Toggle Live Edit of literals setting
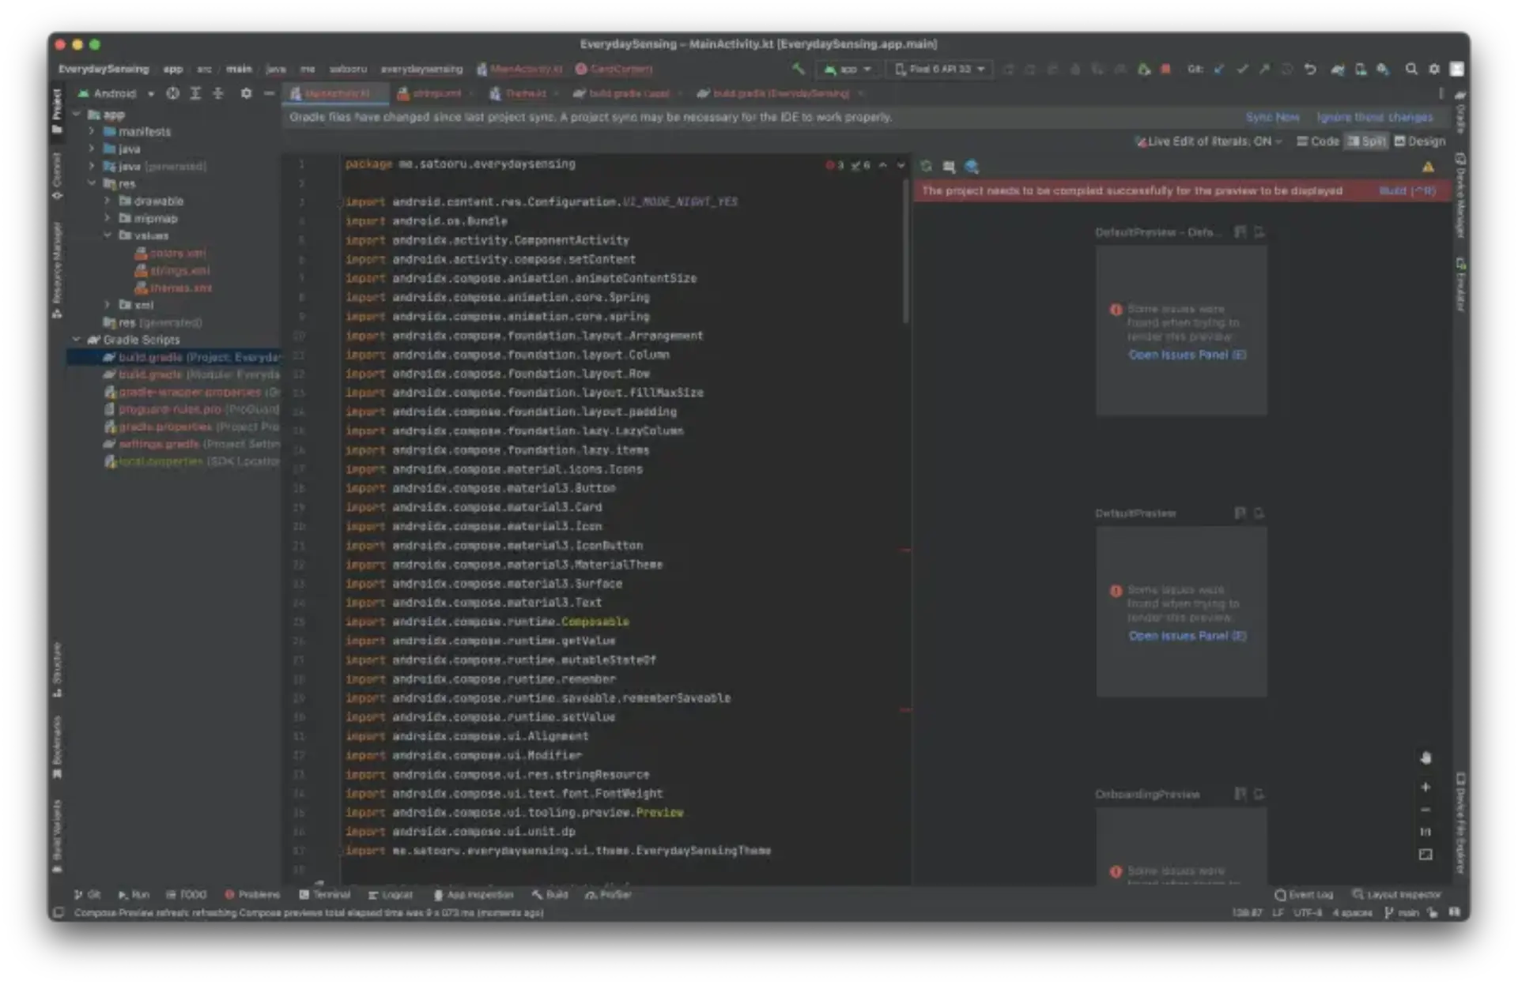This screenshot has width=1518, height=985. tap(1208, 141)
